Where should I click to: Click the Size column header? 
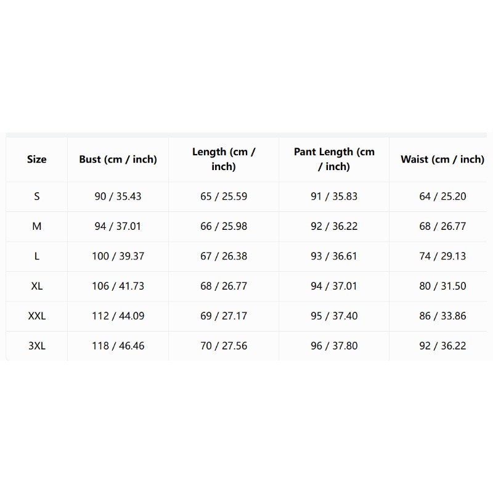click(x=37, y=160)
